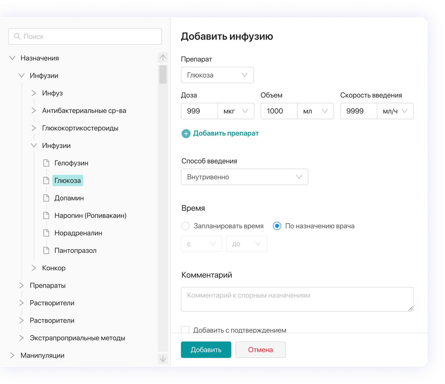Check the Добавить с подтверждением checkbox

[185, 330]
